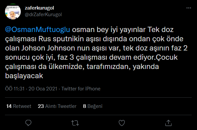Open the three-dot more options menu

tap(189, 8)
